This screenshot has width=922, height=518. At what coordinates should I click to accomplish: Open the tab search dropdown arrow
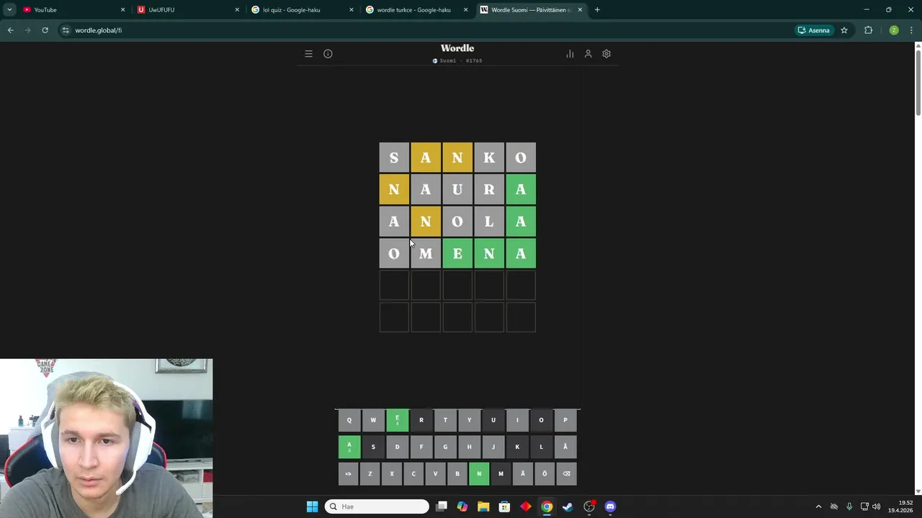click(x=9, y=10)
